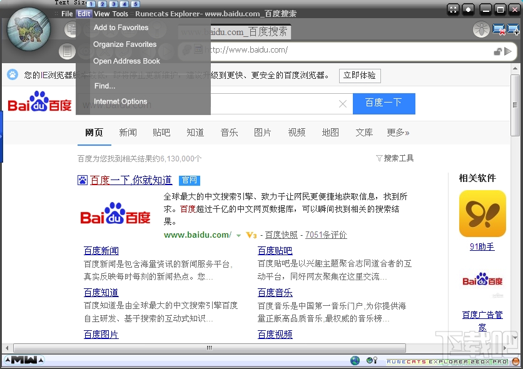The width and height of the screenshot is (523, 369).
Task: Set text size to level 4
Action: 124,4
